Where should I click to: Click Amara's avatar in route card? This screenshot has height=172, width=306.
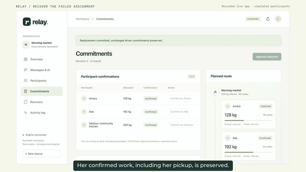pos(227,106)
